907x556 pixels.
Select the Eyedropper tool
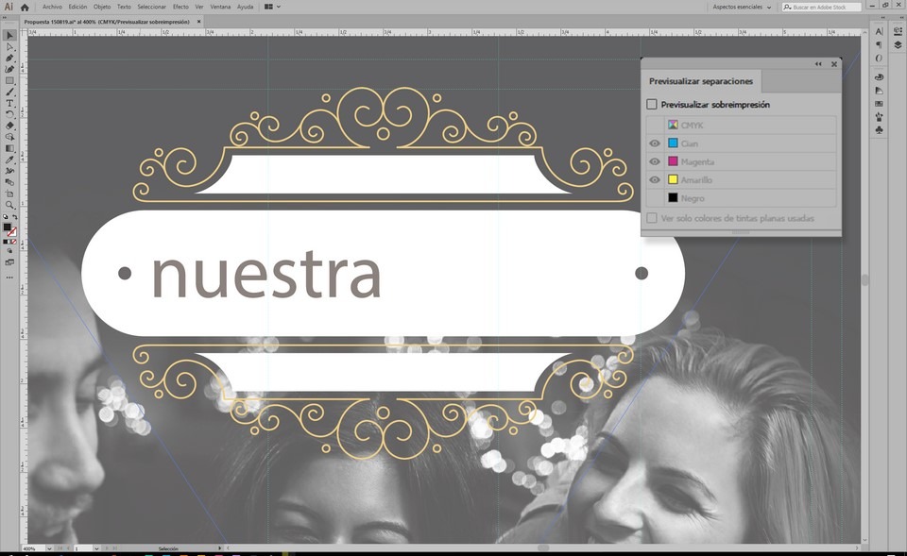9,160
